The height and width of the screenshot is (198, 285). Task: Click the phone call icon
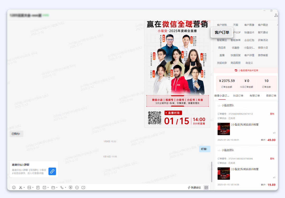(x=62, y=187)
